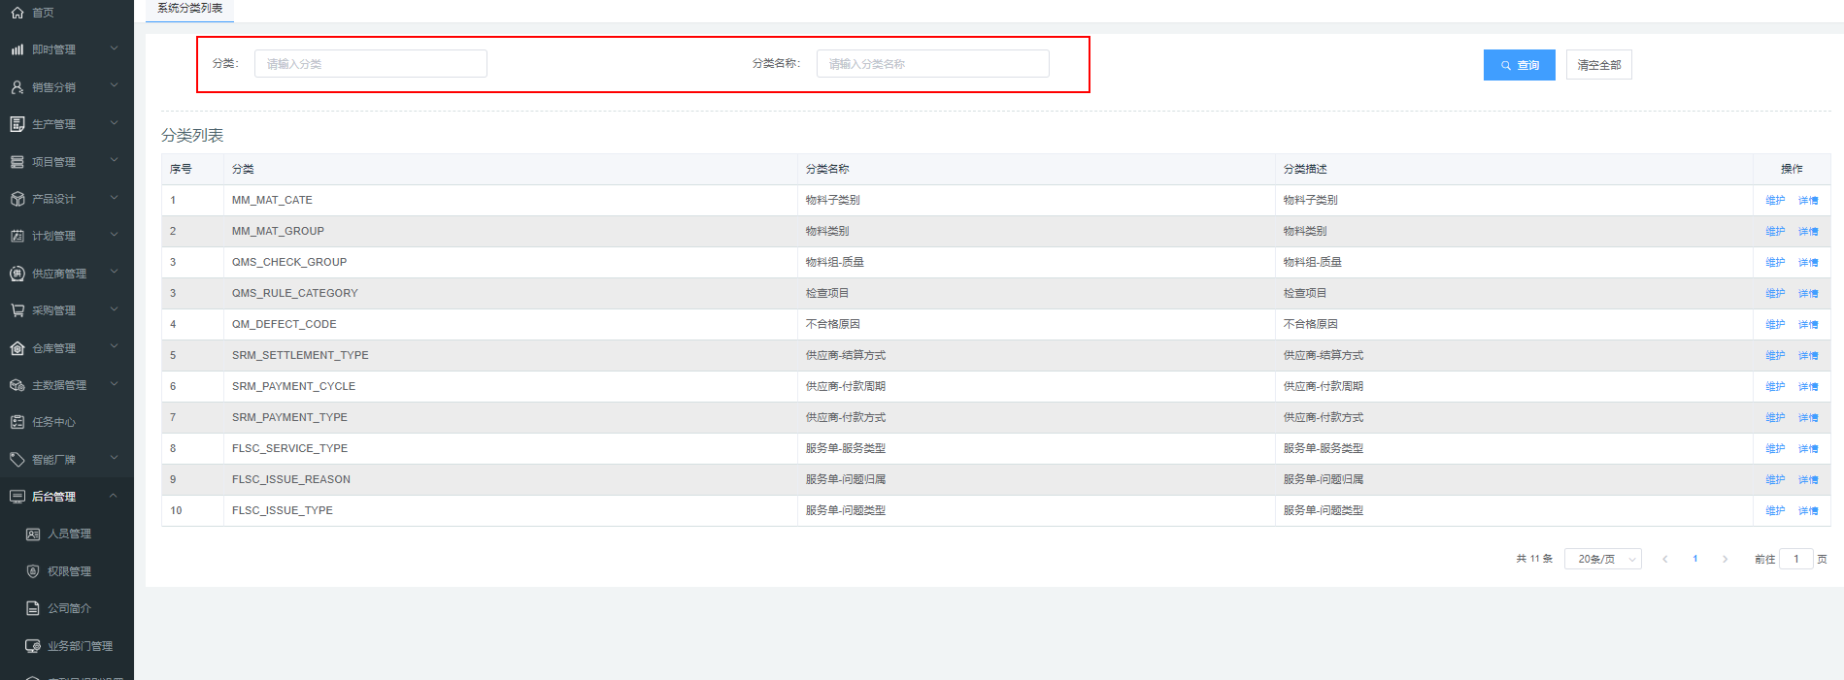Click the 销售分销 person icon
This screenshot has height=680, width=1844.
click(17, 87)
